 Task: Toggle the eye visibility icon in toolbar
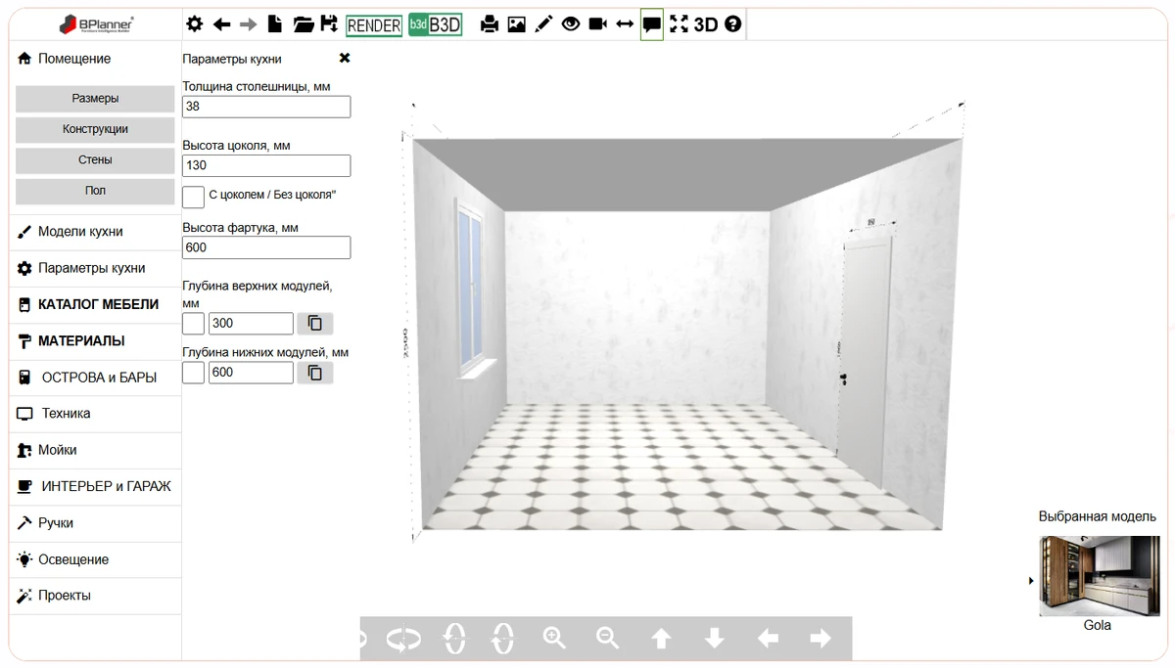(571, 25)
